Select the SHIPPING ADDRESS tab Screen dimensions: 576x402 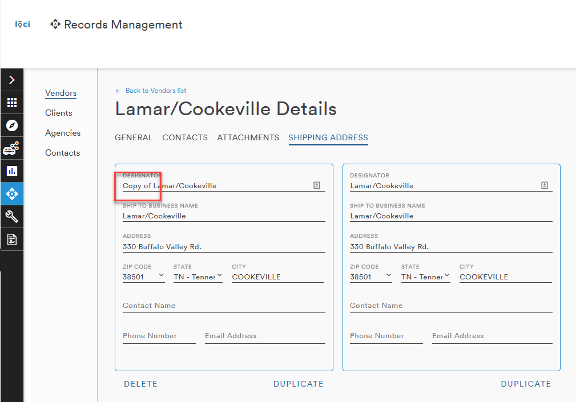pos(328,137)
